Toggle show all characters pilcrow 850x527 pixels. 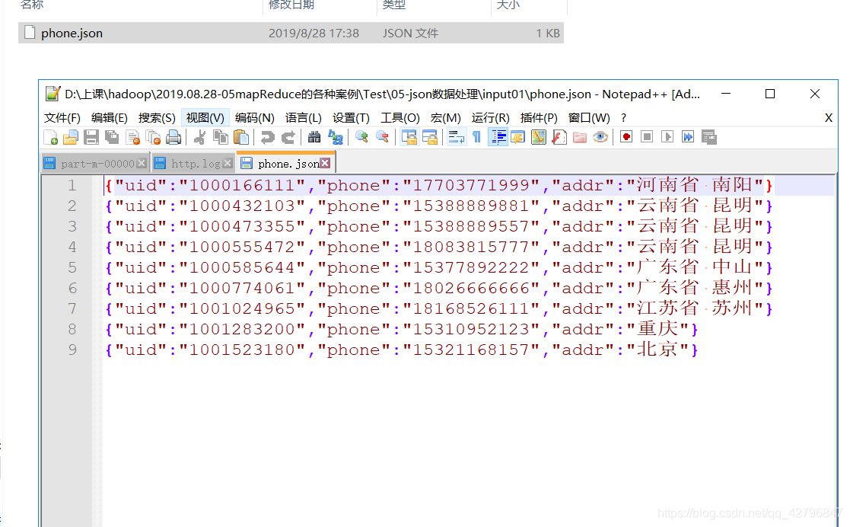click(x=476, y=137)
